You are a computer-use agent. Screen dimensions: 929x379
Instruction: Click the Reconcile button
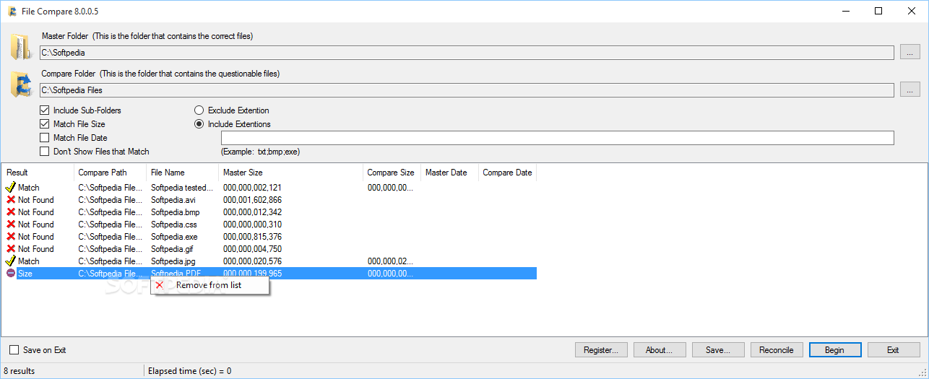coord(777,350)
